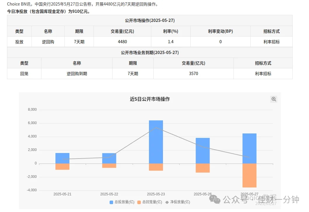The width and height of the screenshot is (309, 212).
Task: Click the blue bar for 2025-05-21
Action: 62,158
